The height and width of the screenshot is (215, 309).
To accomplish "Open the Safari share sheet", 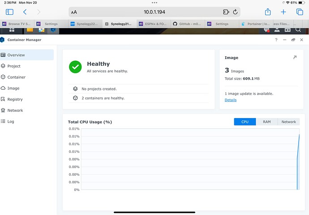I will click(x=268, y=12).
